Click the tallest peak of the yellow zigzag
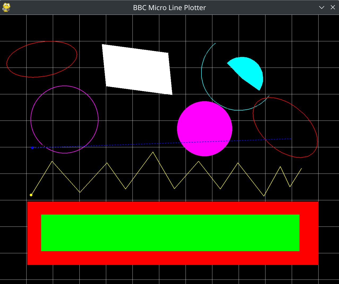339x284 pixels. (x=153, y=152)
